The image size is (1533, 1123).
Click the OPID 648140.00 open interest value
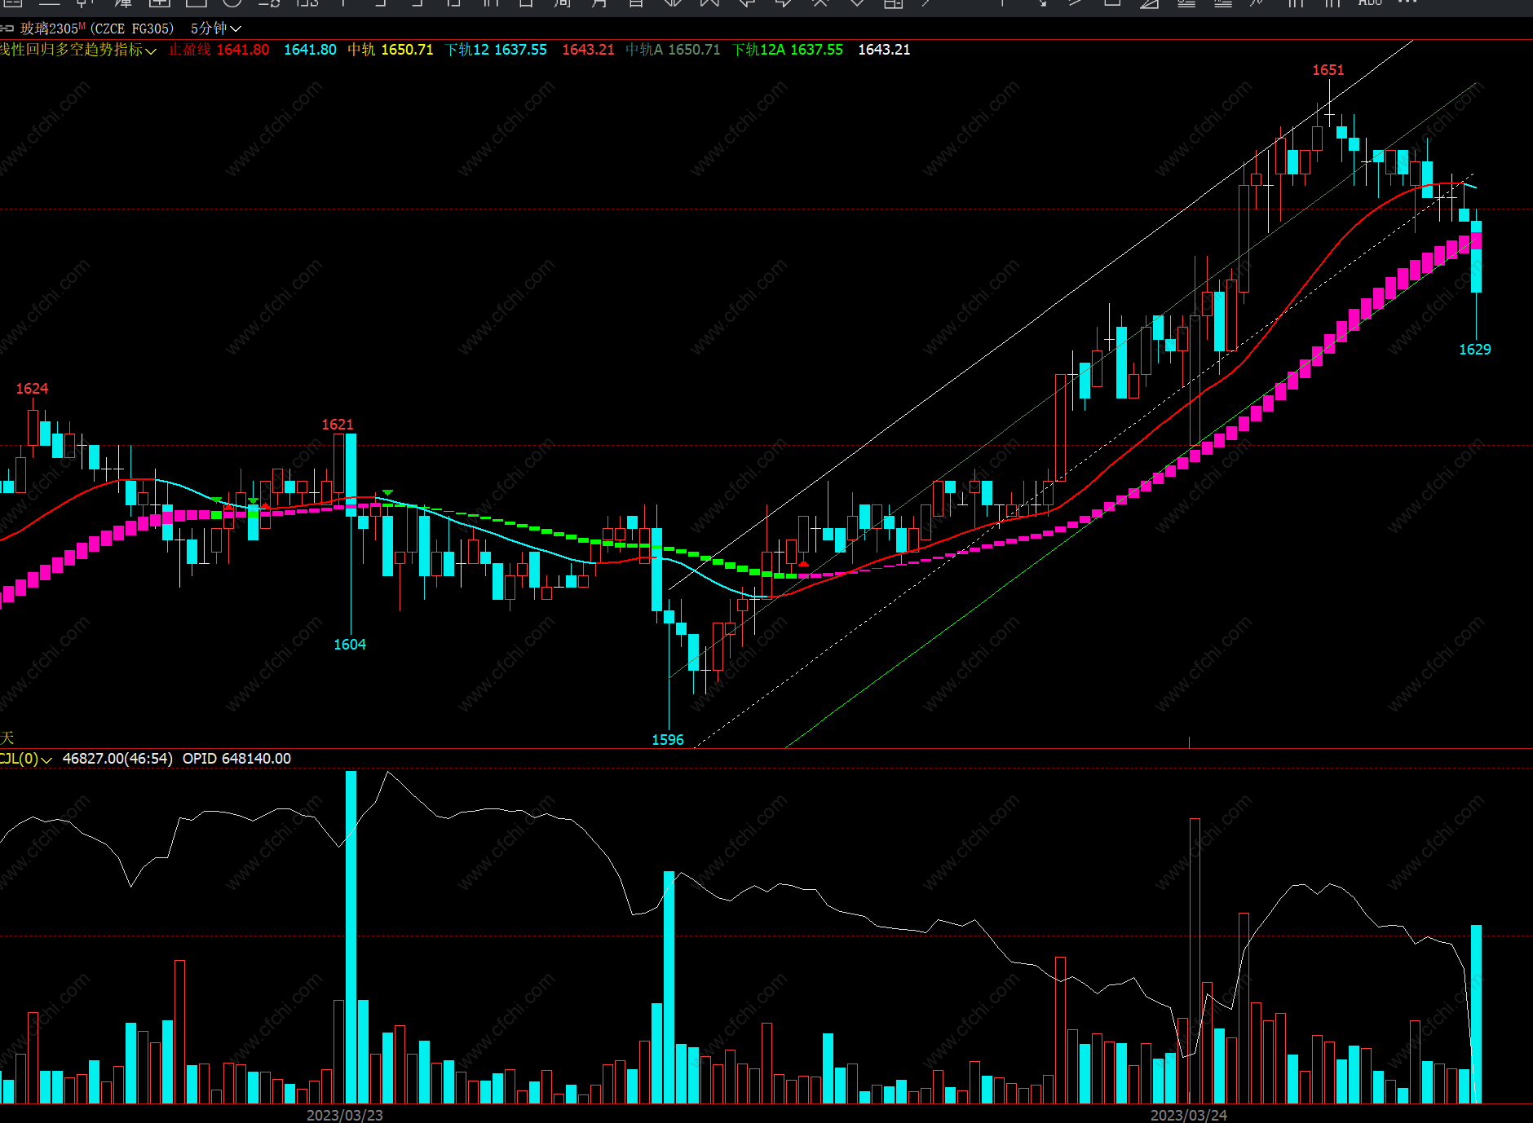[x=236, y=759]
